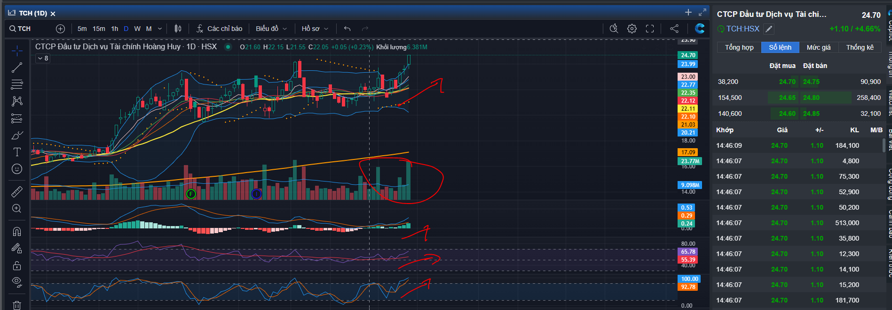Click the blue C copilot logo icon
The image size is (892, 310).
coord(700,29)
